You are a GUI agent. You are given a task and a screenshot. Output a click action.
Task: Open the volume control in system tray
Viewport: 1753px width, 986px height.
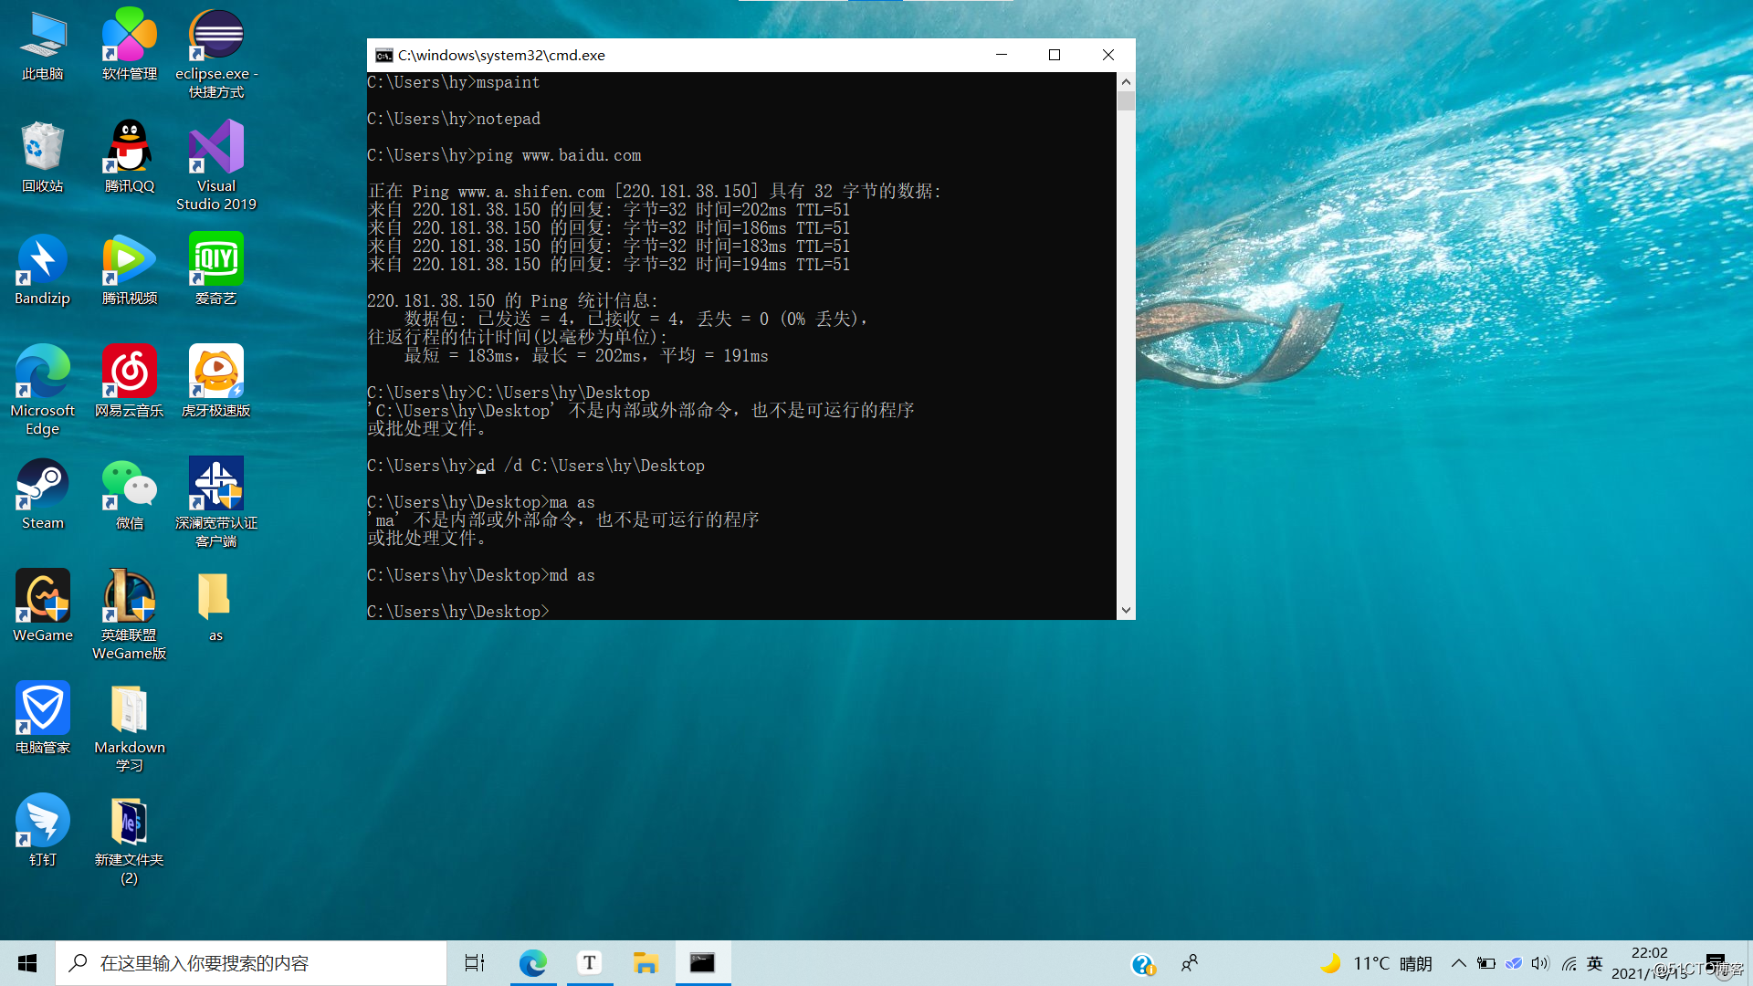point(1540,963)
